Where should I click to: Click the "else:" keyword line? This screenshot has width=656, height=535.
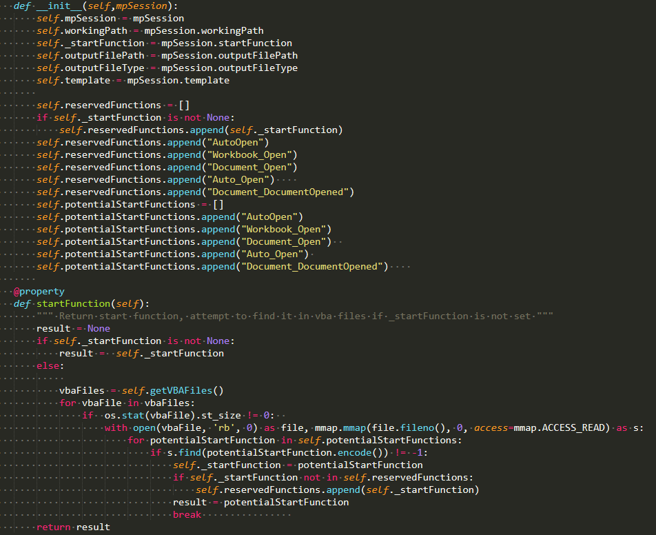coord(50,366)
